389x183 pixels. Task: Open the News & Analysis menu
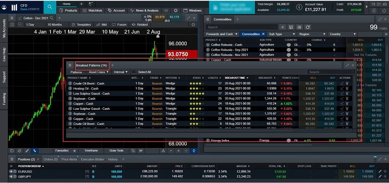click(144, 10)
